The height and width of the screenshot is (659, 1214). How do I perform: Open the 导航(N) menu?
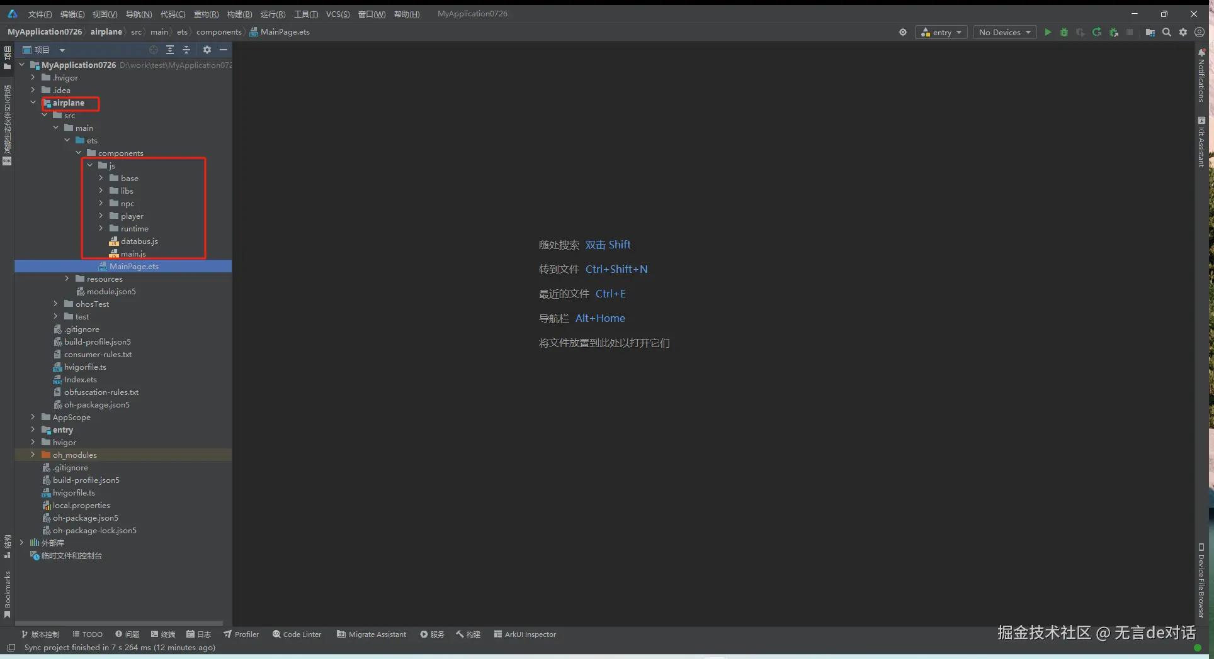[139, 14]
